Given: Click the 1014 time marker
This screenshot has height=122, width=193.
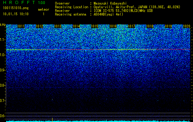Looking at the screenshot, I should [76, 26].
